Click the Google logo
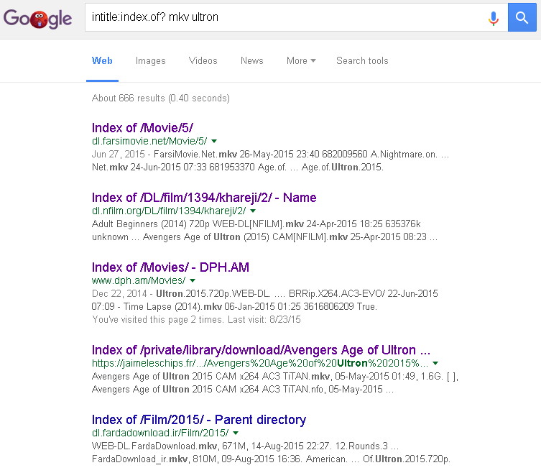541x473 pixels. (37, 19)
